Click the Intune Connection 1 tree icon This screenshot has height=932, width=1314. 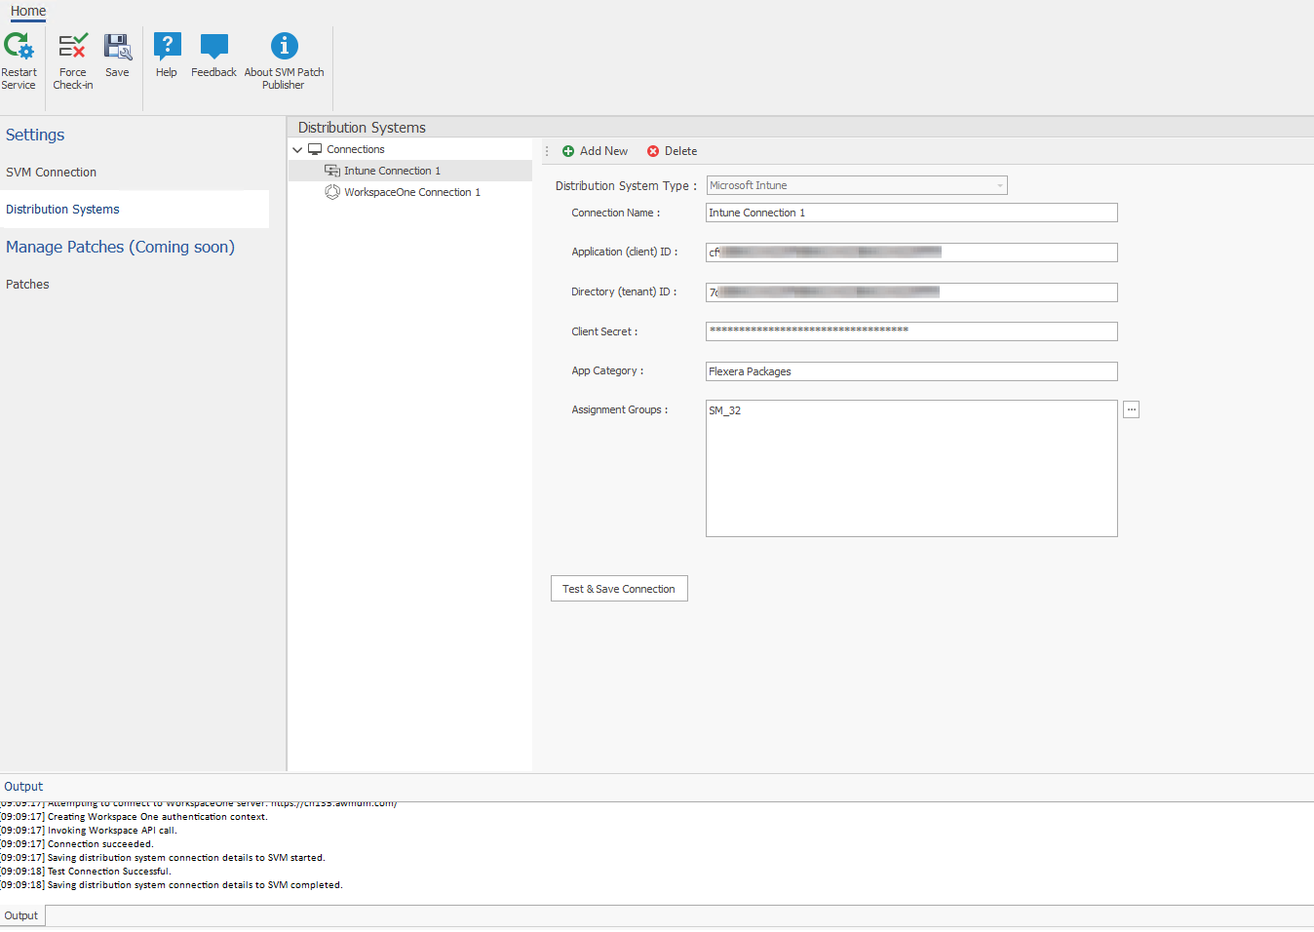[332, 171]
